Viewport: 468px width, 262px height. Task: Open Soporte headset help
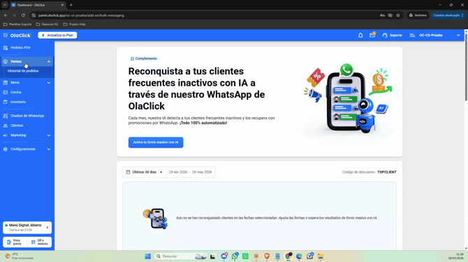click(x=392, y=35)
